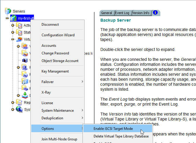Screen dimensions: 196x143
Task: Click the Backup Server heading text
Action: tap(116, 20)
